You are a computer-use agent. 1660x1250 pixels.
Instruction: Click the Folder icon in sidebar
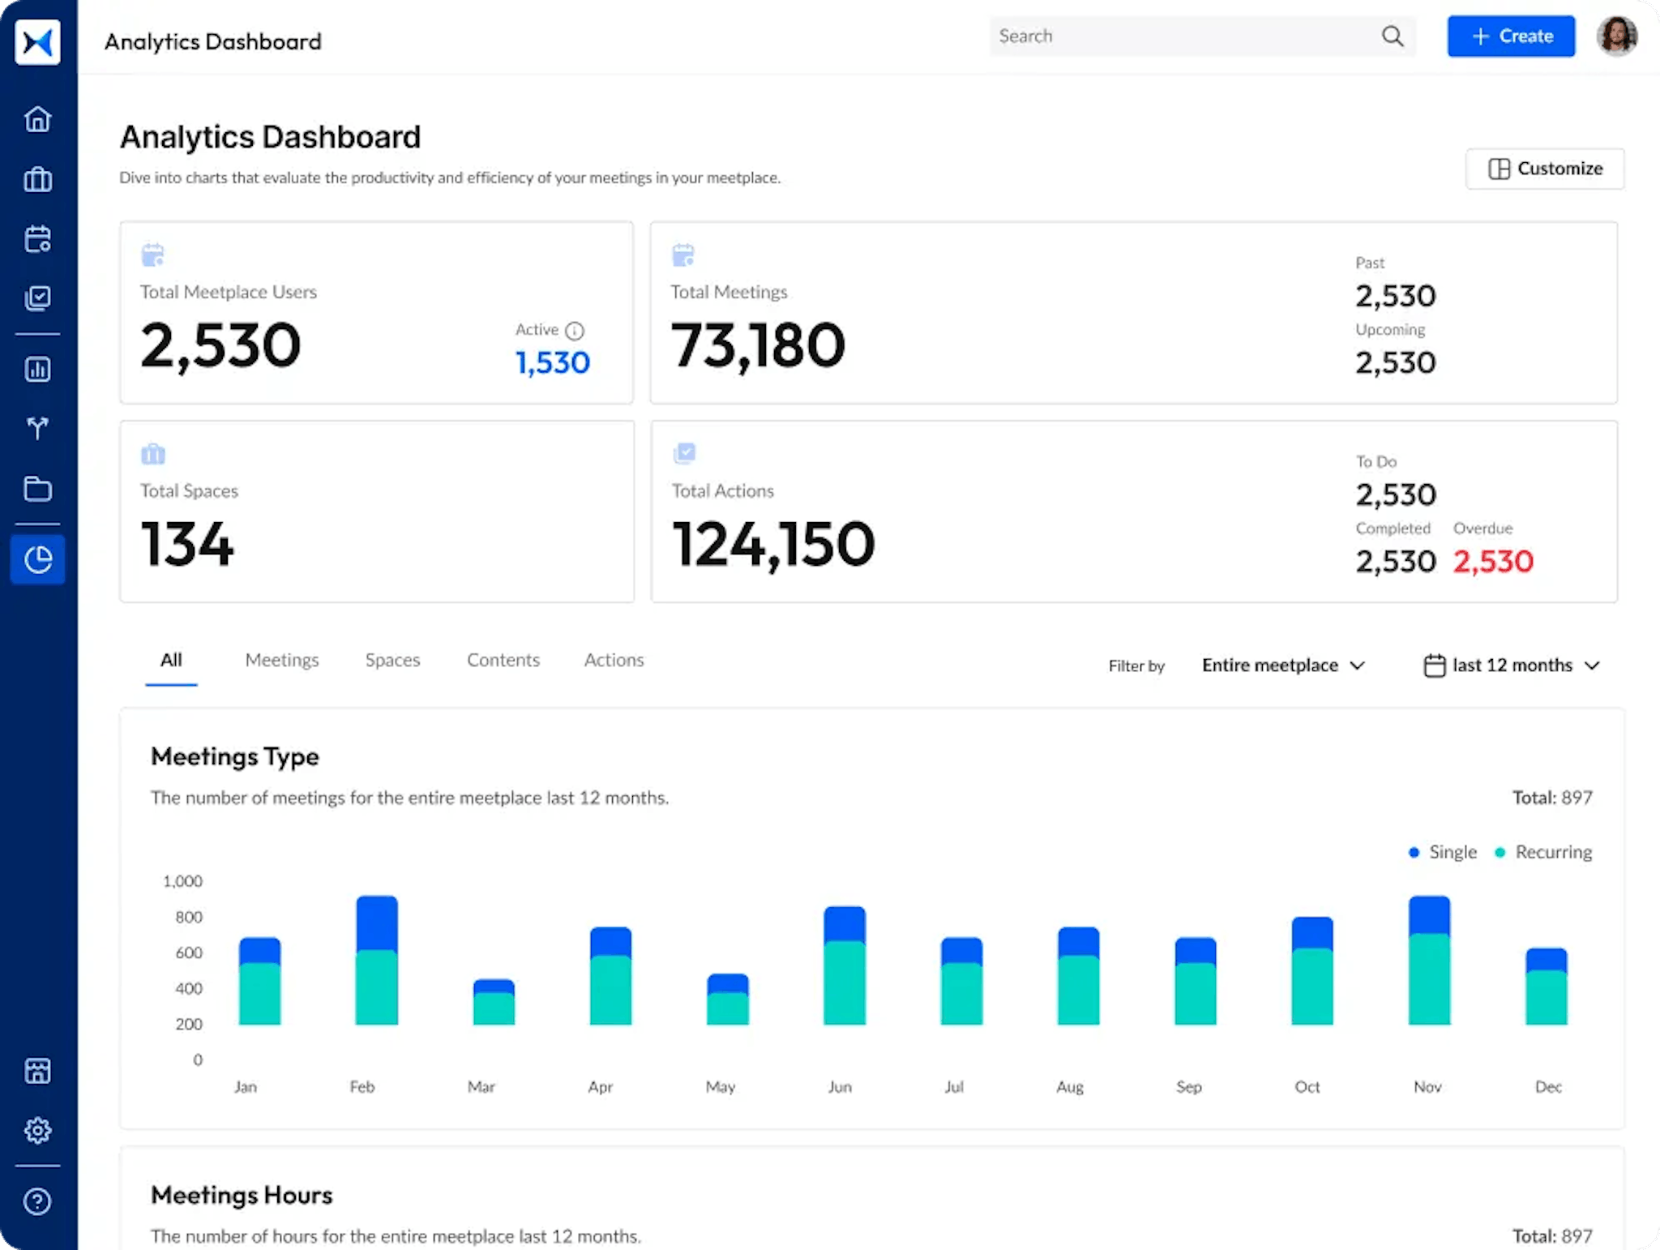(x=38, y=489)
